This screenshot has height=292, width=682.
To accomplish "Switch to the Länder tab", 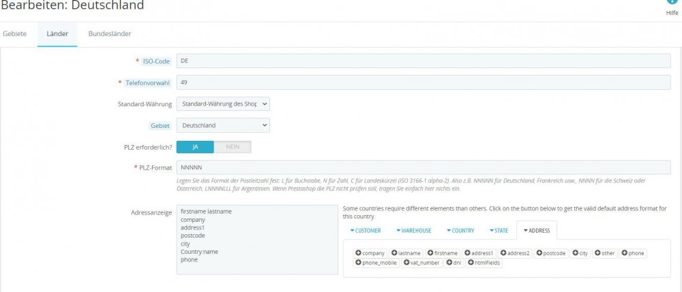I will click(57, 34).
